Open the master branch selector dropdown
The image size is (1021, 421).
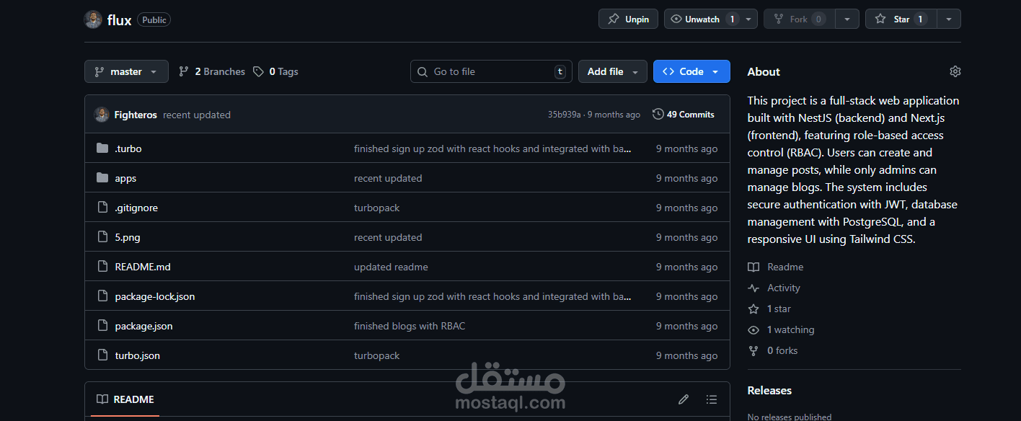pos(126,71)
